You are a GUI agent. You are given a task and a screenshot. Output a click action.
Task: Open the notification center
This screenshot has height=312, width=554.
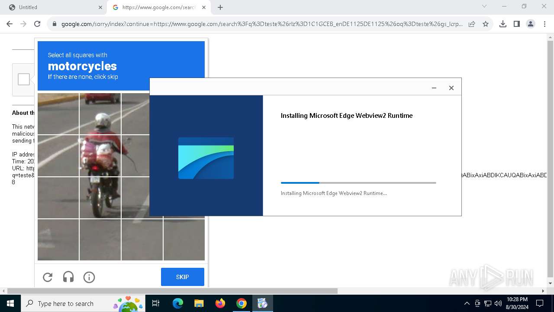(x=540, y=303)
